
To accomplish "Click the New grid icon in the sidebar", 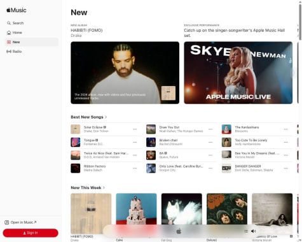I will [x=9, y=42].
